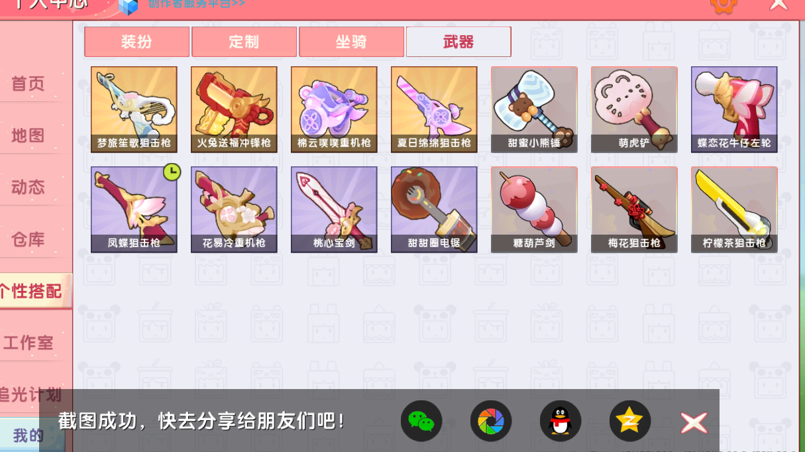Select the 柠檬茶狙击枪 weapon skin

(734, 209)
